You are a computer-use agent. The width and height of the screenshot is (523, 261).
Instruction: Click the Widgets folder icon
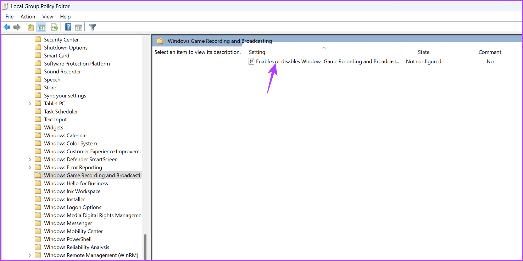pyautogui.click(x=38, y=127)
